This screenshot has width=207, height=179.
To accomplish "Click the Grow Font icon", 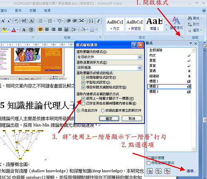I will pos(3,21).
